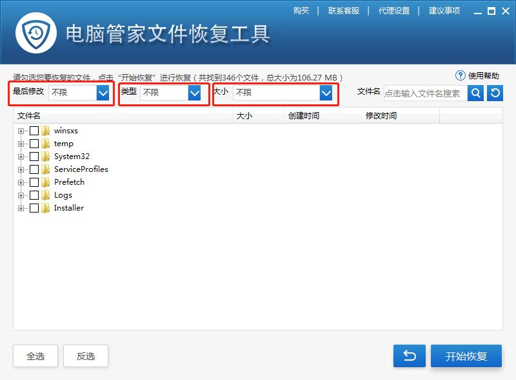Expand the temp tree node

21,144
